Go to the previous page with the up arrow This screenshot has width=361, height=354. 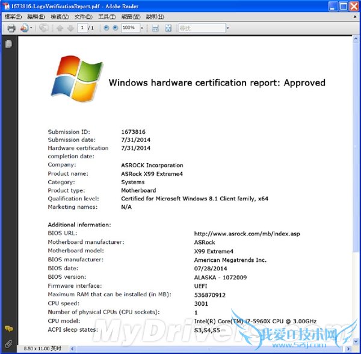point(60,28)
